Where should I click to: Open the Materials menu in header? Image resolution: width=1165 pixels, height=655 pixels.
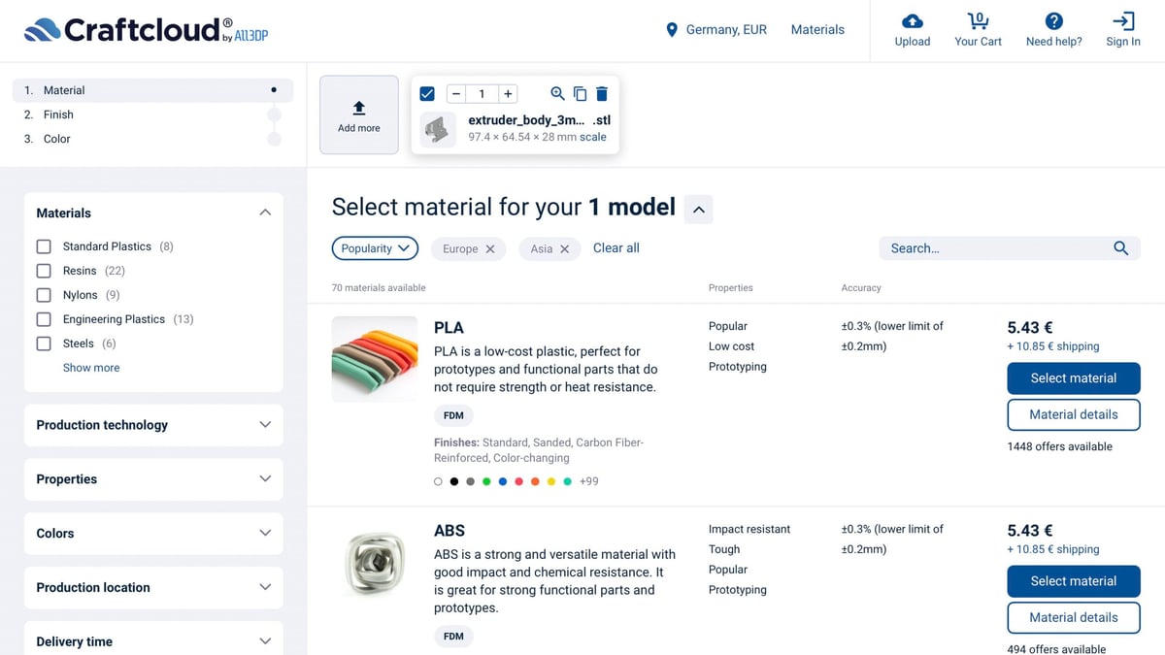point(817,30)
